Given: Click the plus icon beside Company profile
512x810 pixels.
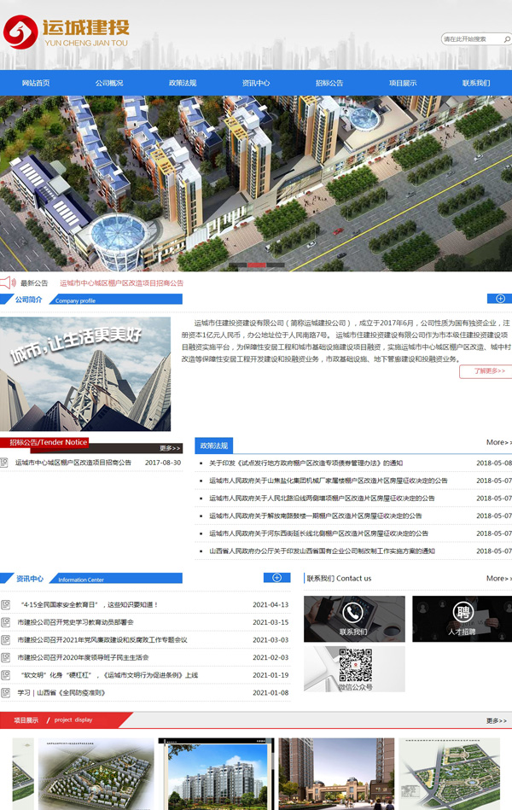Looking at the screenshot, I should coord(499,299).
